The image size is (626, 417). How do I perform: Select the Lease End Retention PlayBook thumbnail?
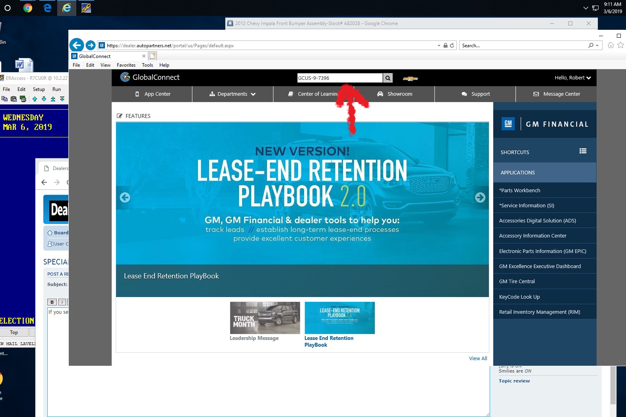339,318
